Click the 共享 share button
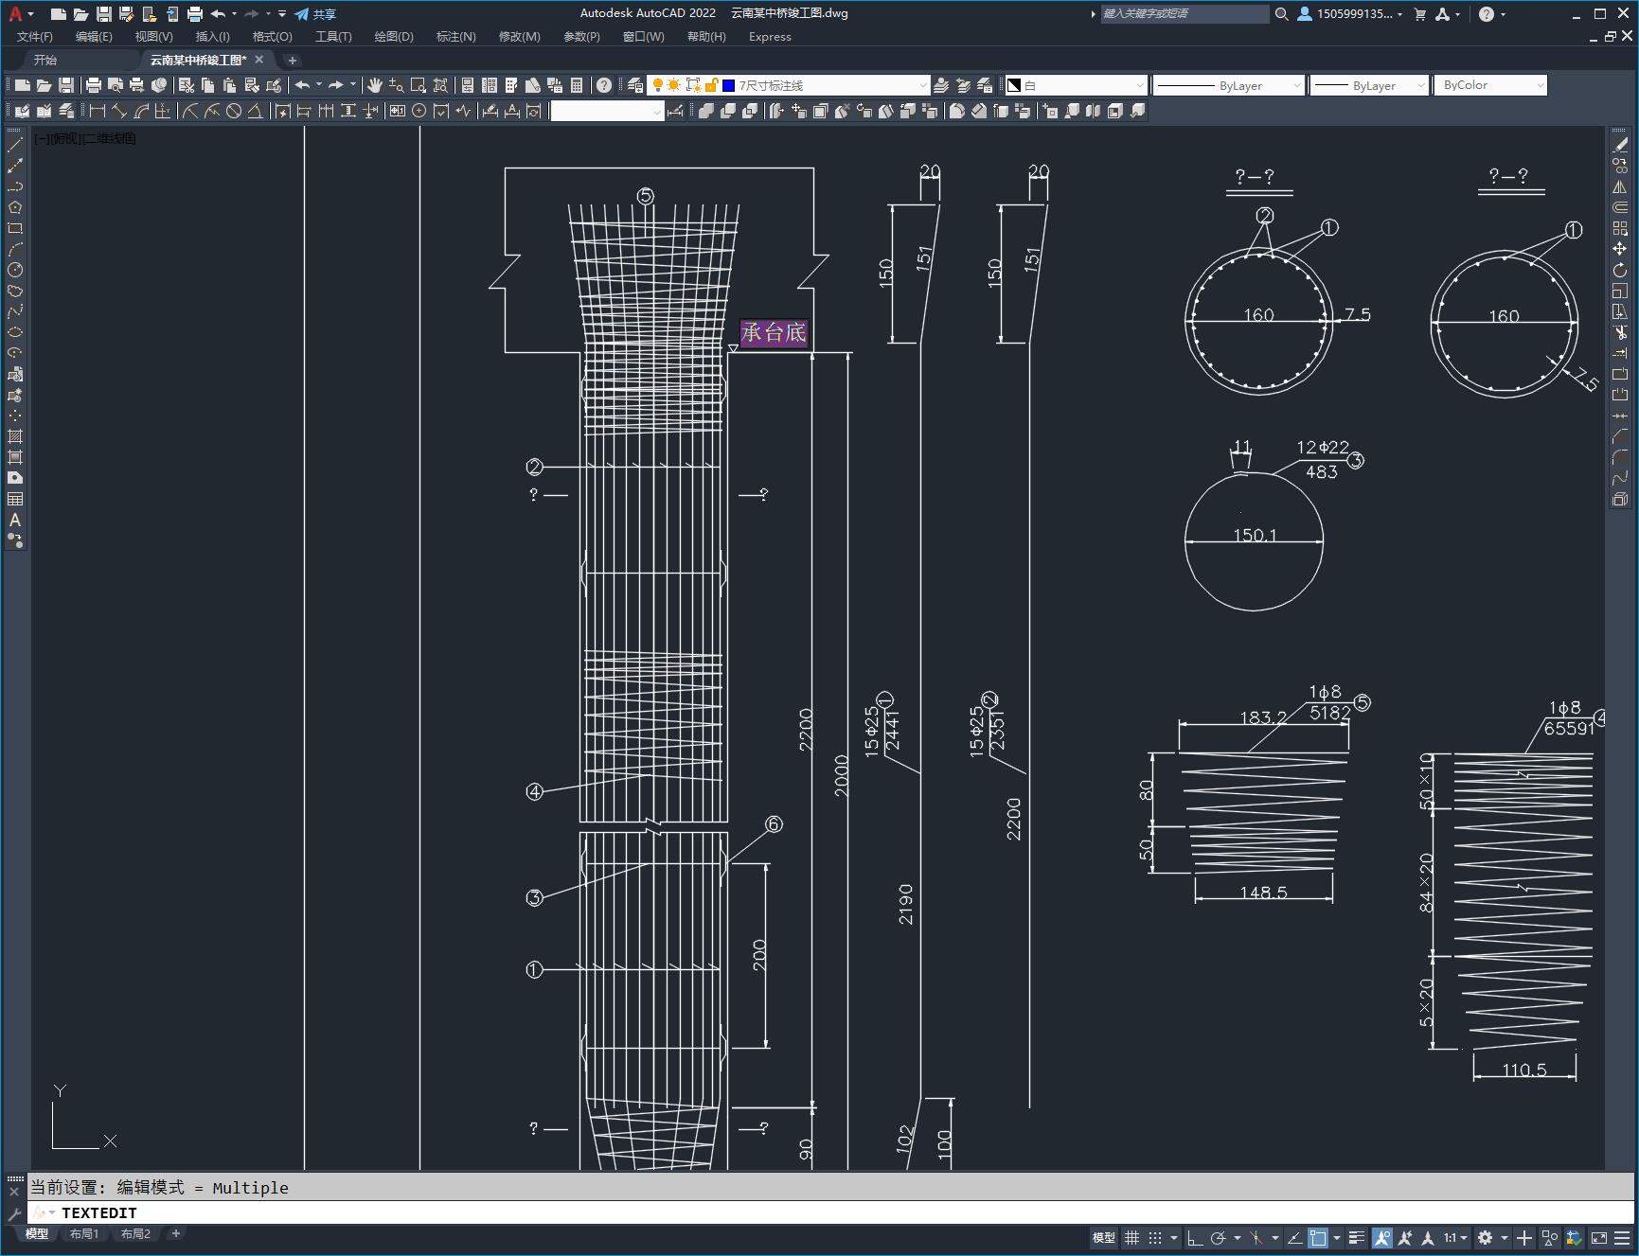 pos(315,14)
